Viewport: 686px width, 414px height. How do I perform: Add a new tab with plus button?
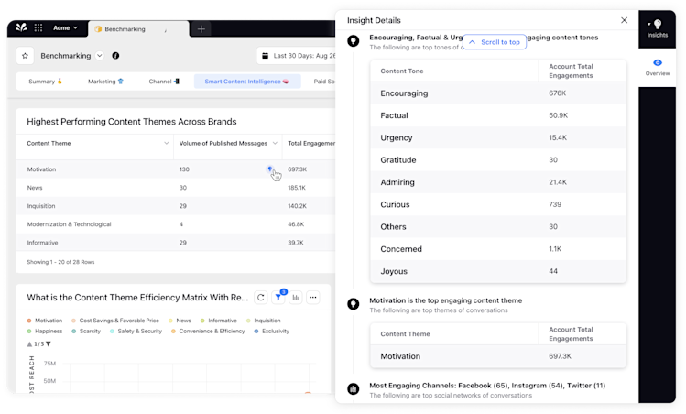(201, 29)
